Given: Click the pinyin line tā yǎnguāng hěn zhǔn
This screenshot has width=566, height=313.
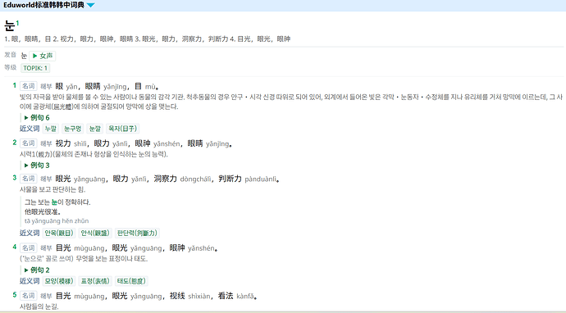Looking at the screenshot, I should point(57,220).
